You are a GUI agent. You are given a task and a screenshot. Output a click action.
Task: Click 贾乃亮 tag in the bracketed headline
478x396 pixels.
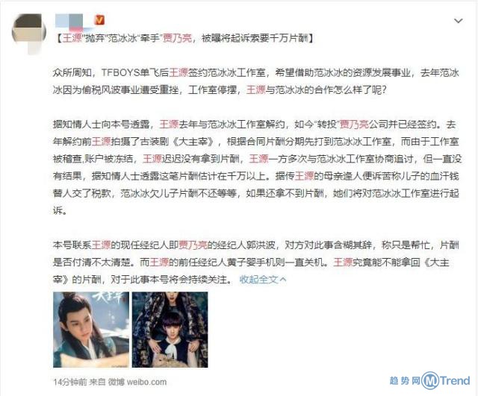point(178,38)
